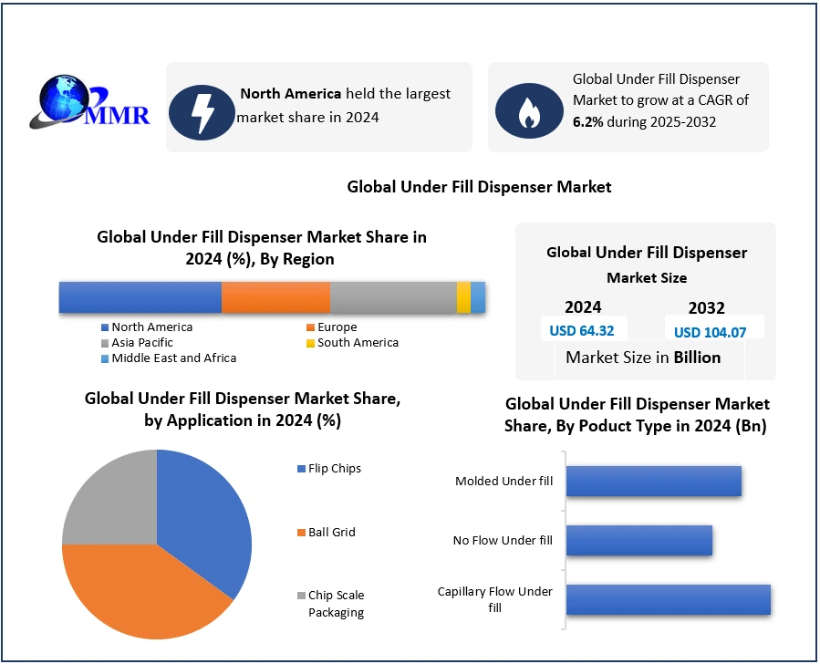Select the North America legend square
Viewport: 820px width, 664px height.
tap(105, 327)
